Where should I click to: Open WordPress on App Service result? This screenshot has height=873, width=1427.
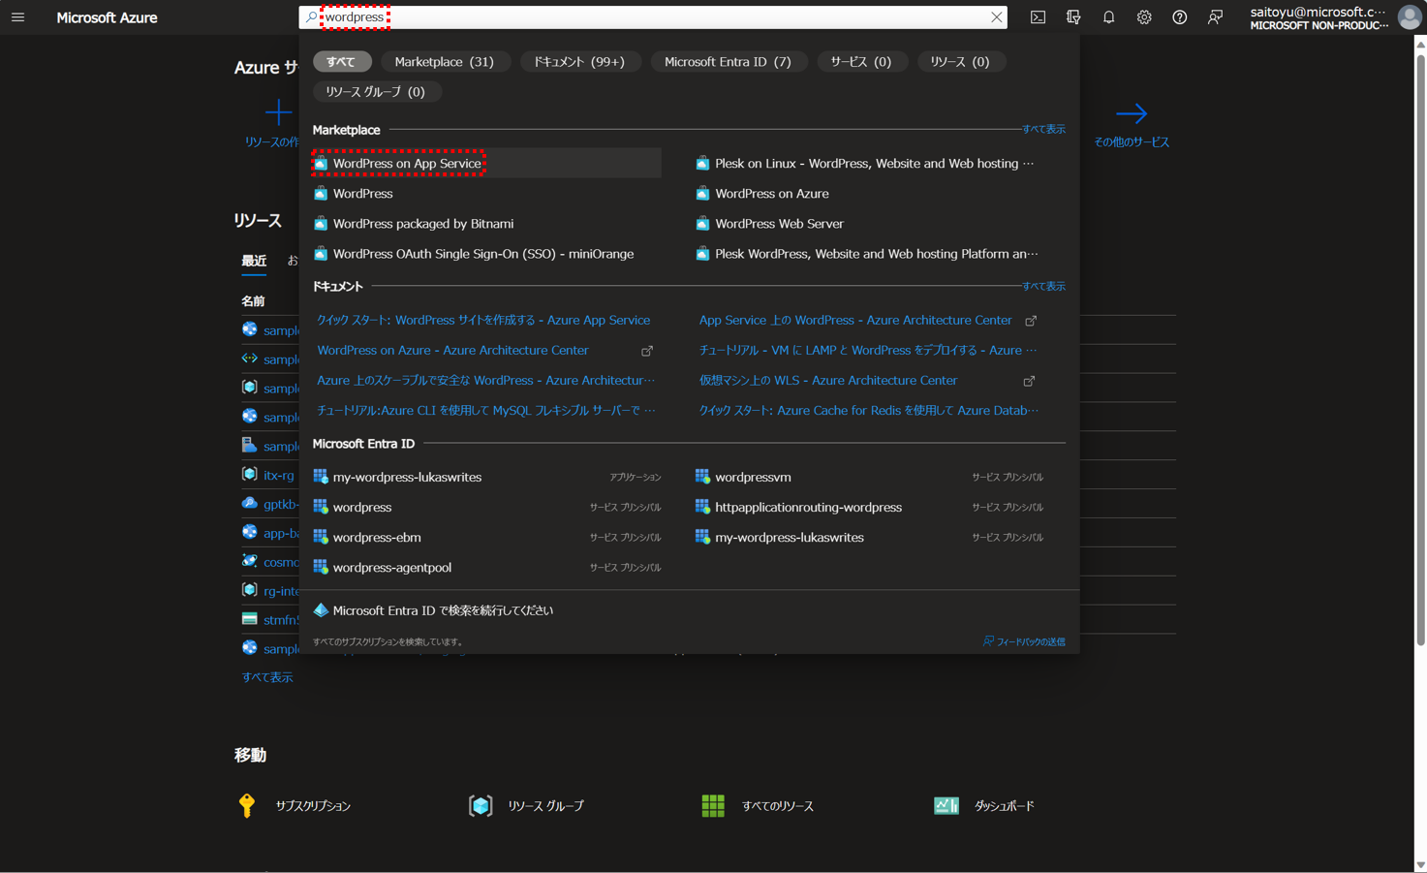[x=486, y=163]
